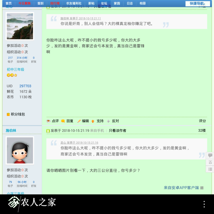Click the 支持 upvote arrow icon

tap(93, 121)
